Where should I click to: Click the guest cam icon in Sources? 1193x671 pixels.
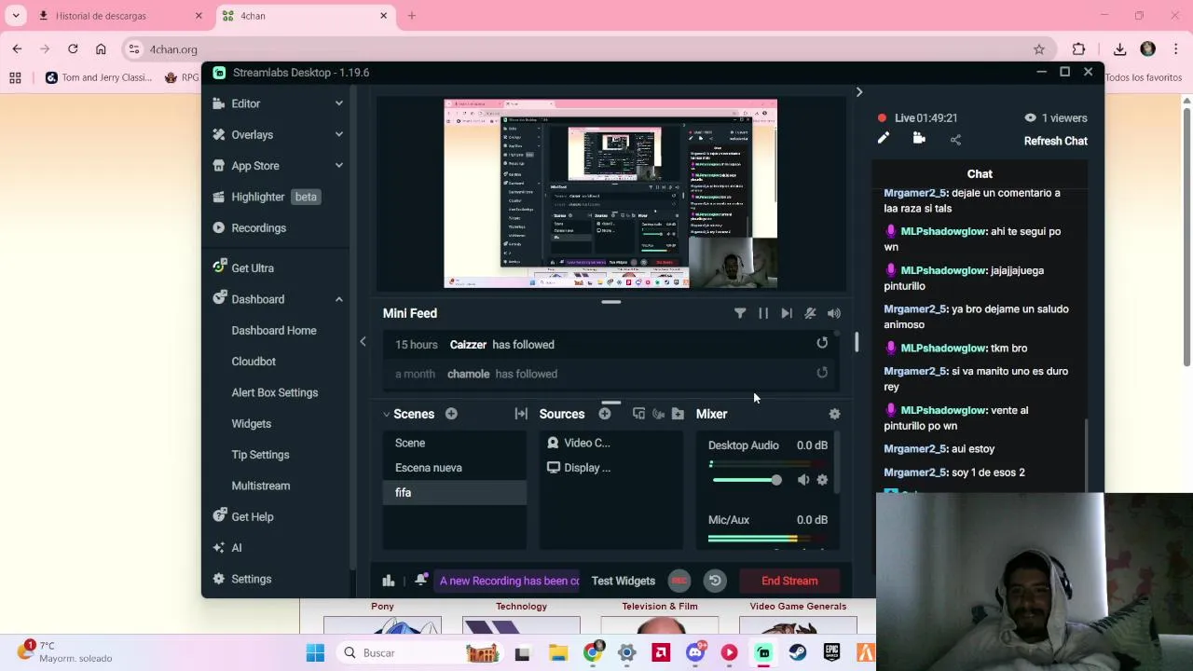(x=658, y=414)
